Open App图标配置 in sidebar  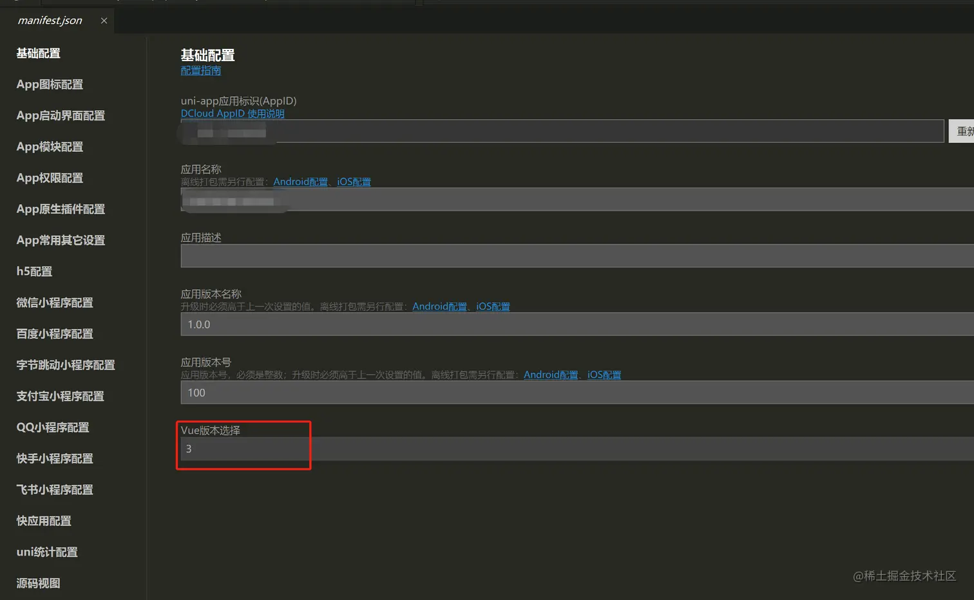pyautogui.click(x=50, y=84)
